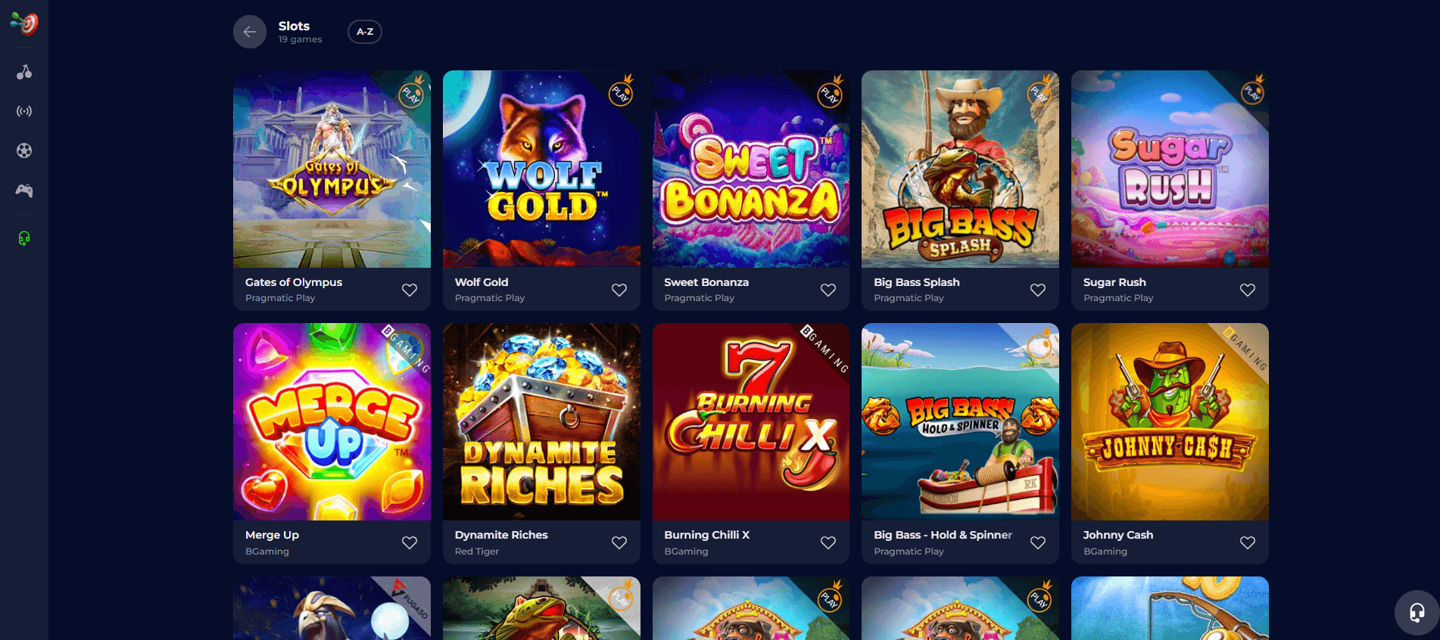Select the football sports icon in sidebar

point(24,151)
